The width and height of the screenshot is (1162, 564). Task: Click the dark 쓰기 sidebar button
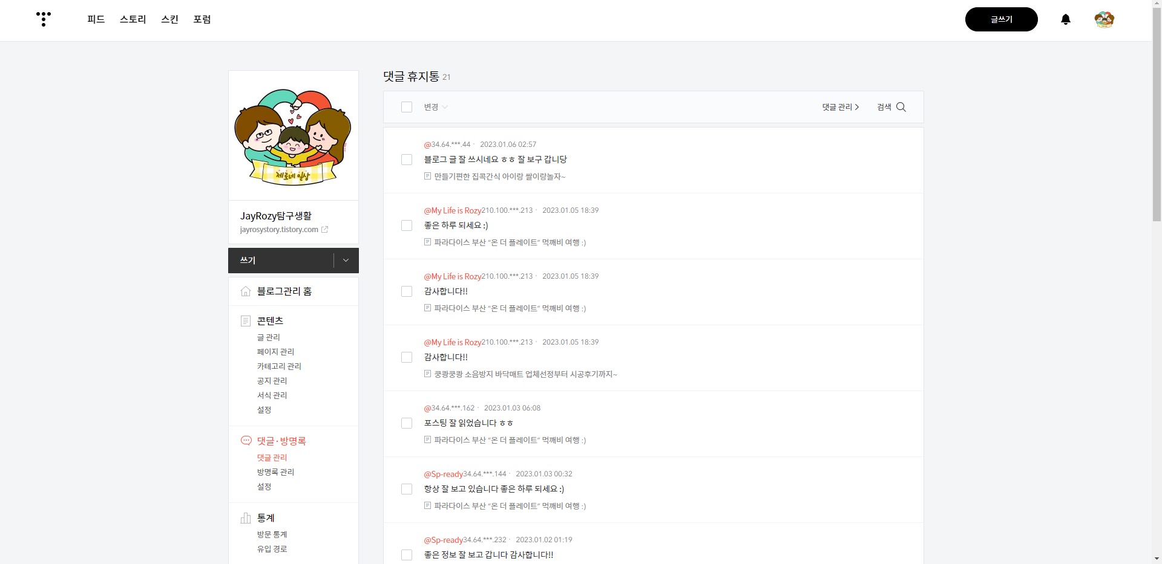(x=281, y=261)
